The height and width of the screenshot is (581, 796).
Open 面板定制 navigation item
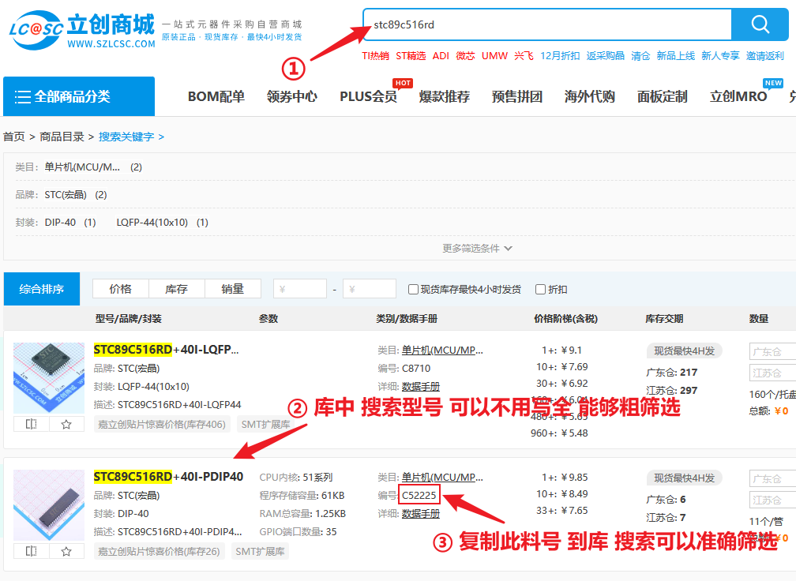(x=662, y=96)
